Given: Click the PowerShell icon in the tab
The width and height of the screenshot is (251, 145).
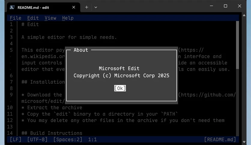Looking at the screenshot, I should tap(12, 7).
